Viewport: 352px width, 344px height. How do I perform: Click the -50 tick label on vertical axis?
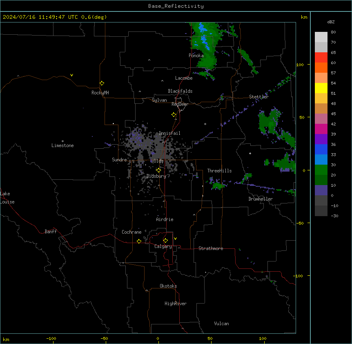(300, 223)
